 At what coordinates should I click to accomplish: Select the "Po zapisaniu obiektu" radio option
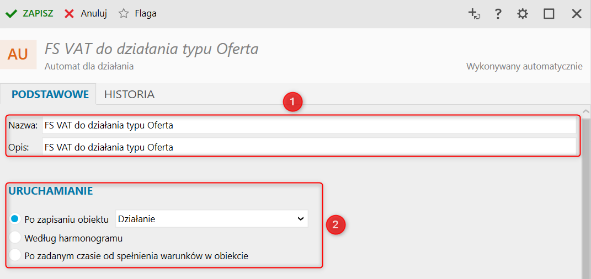click(x=15, y=219)
